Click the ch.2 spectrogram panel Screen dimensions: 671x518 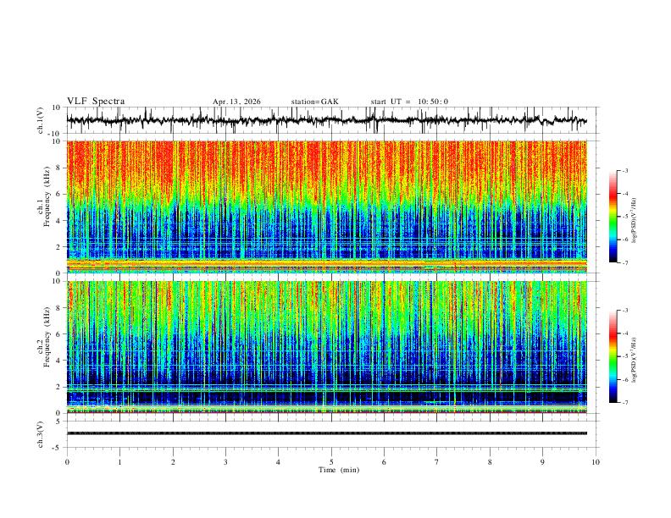point(326,347)
